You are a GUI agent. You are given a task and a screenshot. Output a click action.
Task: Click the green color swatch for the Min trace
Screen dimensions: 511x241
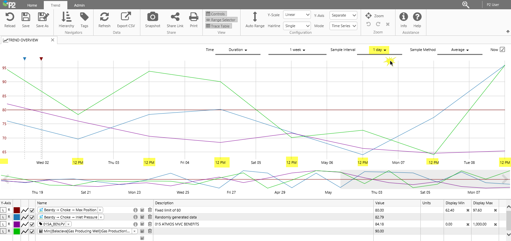17,231
